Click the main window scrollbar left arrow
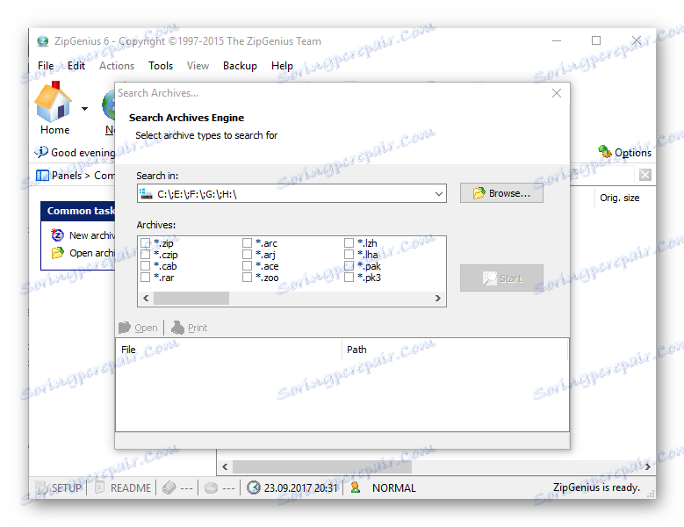 [225, 466]
